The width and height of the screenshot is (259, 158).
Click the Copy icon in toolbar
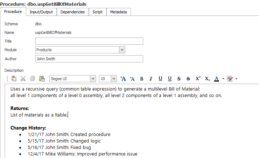pyautogui.click(x=32, y=79)
